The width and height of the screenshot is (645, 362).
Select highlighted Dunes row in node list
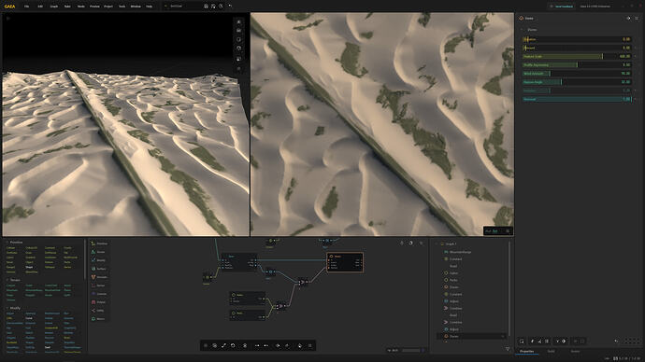tap(471, 336)
